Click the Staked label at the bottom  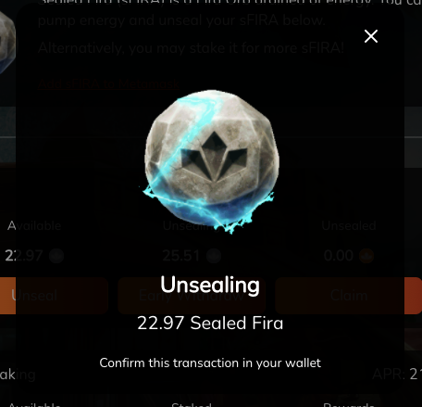(192, 404)
